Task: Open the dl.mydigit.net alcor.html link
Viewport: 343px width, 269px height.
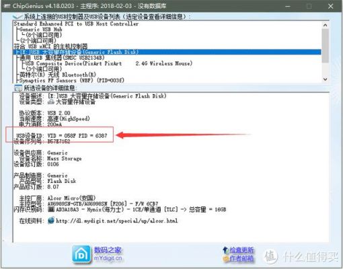Action: point(116,221)
